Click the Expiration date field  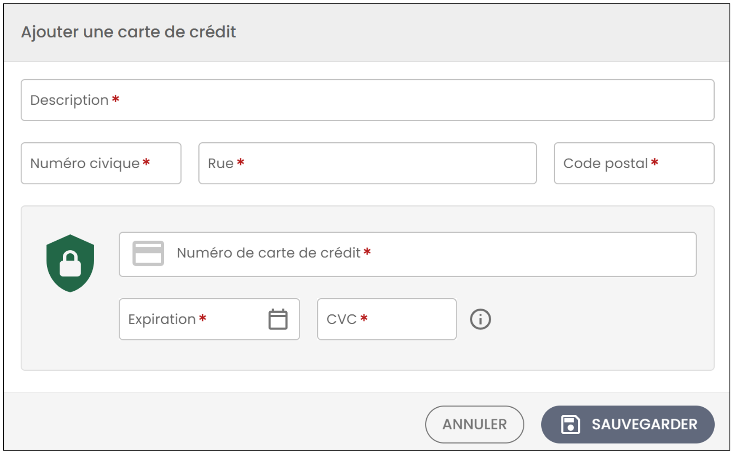pyautogui.click(x=209, y=319)
